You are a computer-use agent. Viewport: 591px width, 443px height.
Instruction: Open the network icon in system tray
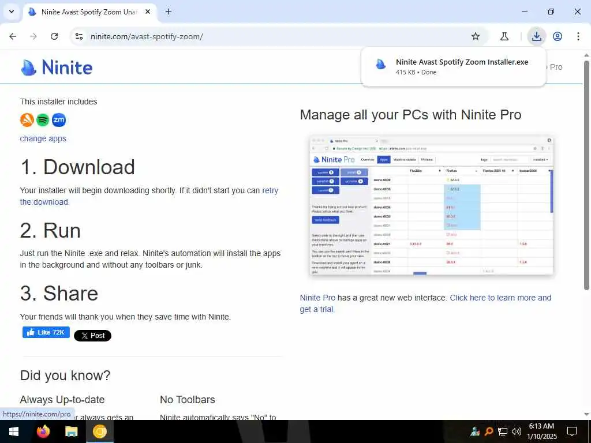click(x=503, y=431)
